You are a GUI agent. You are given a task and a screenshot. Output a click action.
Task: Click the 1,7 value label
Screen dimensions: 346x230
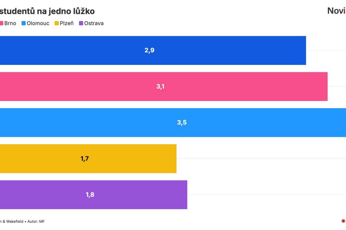pos(84,158)
